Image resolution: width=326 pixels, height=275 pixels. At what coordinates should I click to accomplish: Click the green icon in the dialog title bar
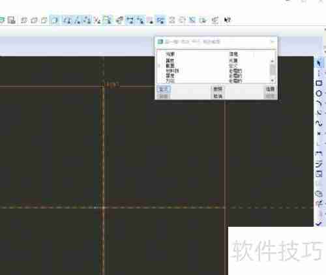(x=160, y=42)
